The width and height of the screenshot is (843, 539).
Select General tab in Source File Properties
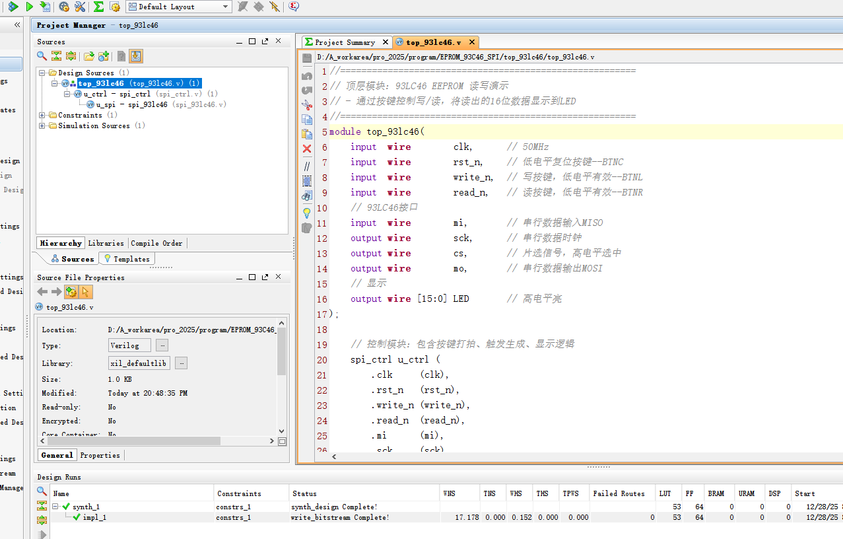57,455
